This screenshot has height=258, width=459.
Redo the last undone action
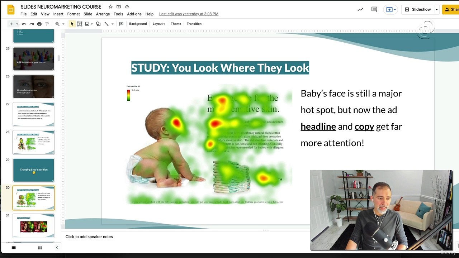32,24
